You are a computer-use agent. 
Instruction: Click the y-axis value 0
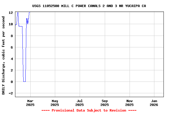12,82
